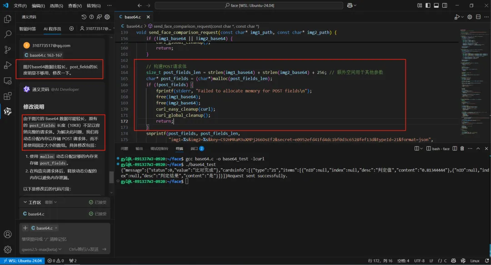Click the chat message input field
Image resolution: width=491 pixels, height=265 pixels.
(x=64, y=239)
